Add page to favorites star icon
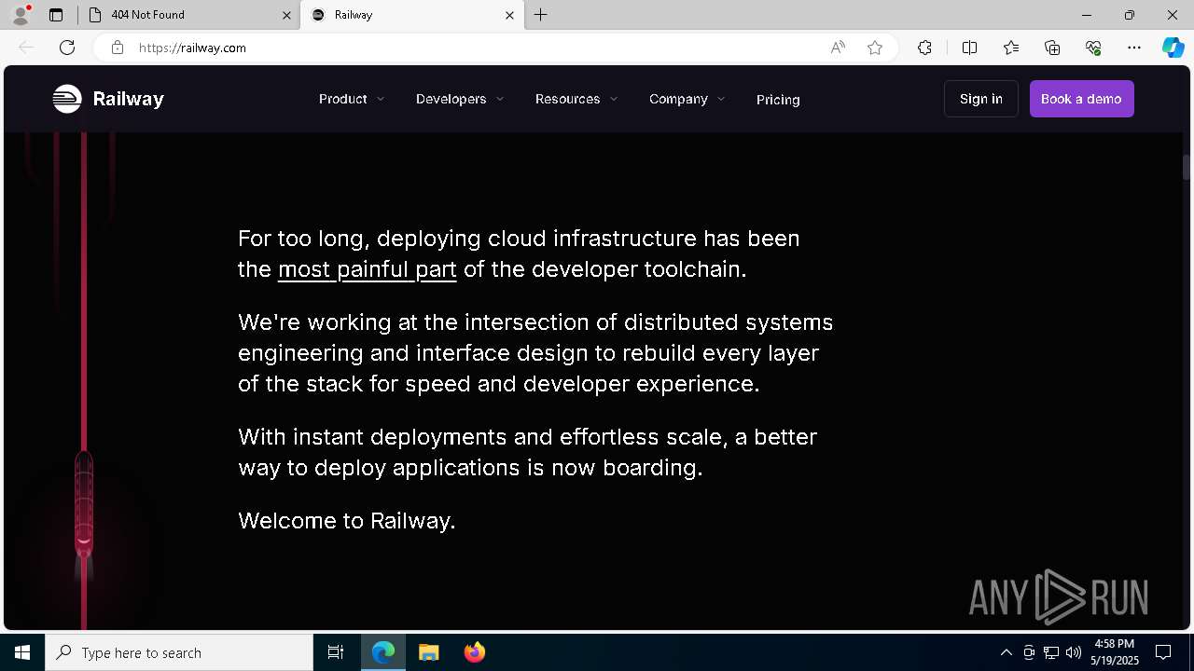The width and height of the screenshot is (1194, 671). (875, 48)
